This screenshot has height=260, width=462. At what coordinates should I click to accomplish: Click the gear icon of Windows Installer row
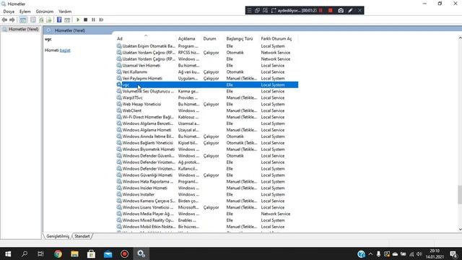(x=119, y=194)
